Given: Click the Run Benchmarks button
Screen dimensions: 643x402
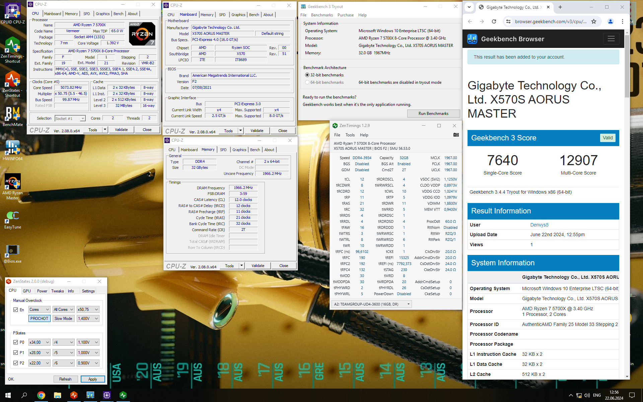Looking at the screenshot, I should [x=433, y=114].
